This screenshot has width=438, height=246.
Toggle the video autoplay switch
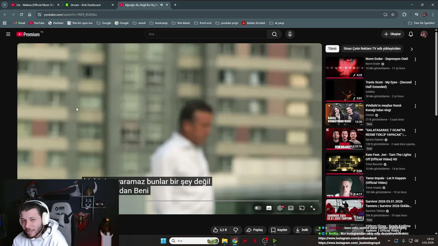[x=258, y=208]
